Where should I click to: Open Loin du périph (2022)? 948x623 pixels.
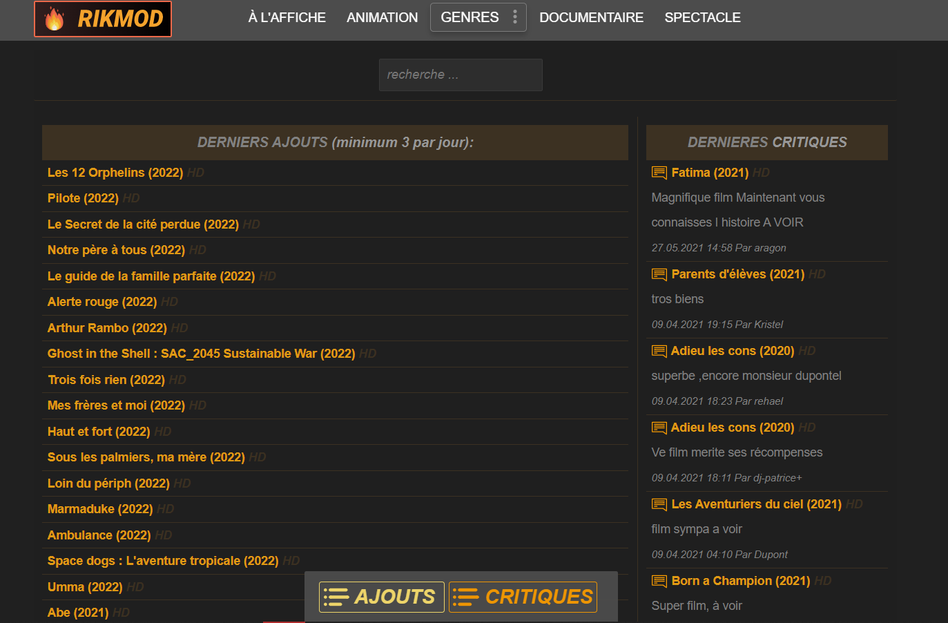108,483
